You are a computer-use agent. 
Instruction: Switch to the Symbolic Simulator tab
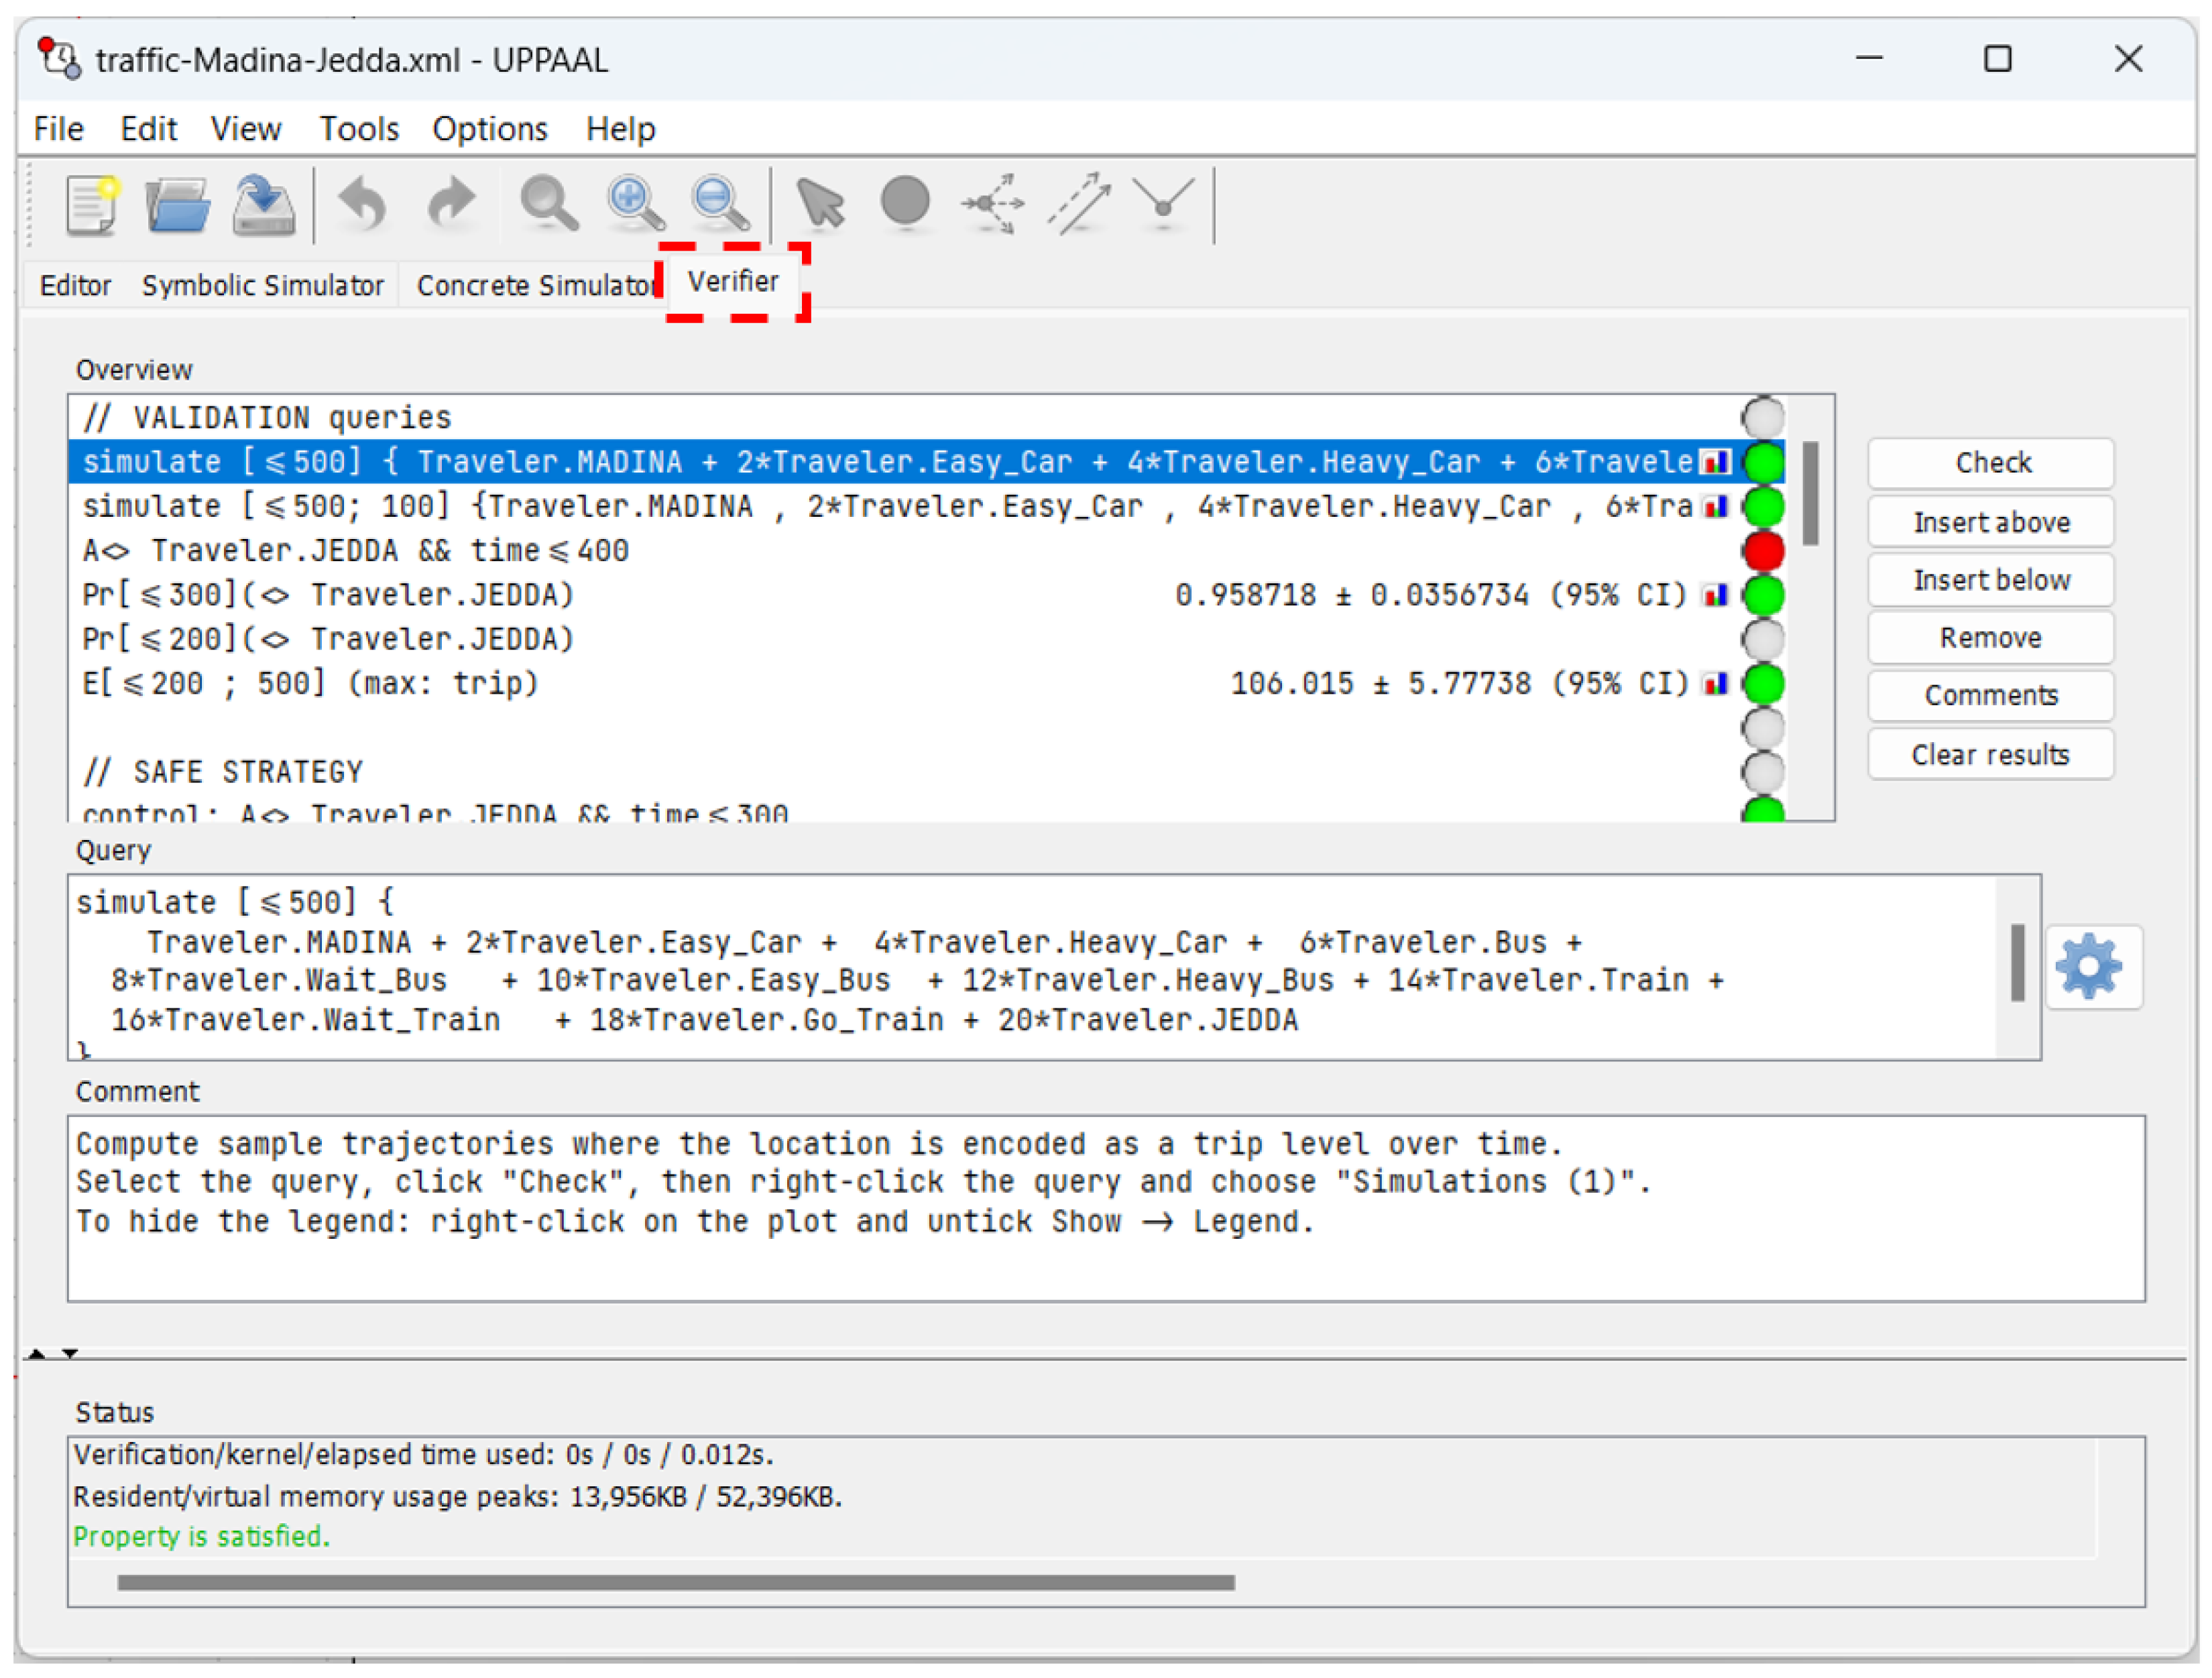tap(262, 286)
